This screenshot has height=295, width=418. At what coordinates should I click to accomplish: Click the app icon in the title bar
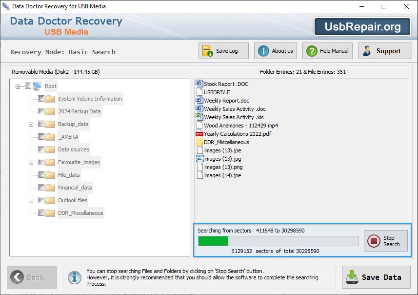[5, 6]
